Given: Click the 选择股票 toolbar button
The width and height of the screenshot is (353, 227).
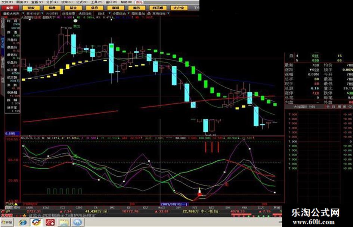Looking at the screenshot, I should tap(69, 14).
